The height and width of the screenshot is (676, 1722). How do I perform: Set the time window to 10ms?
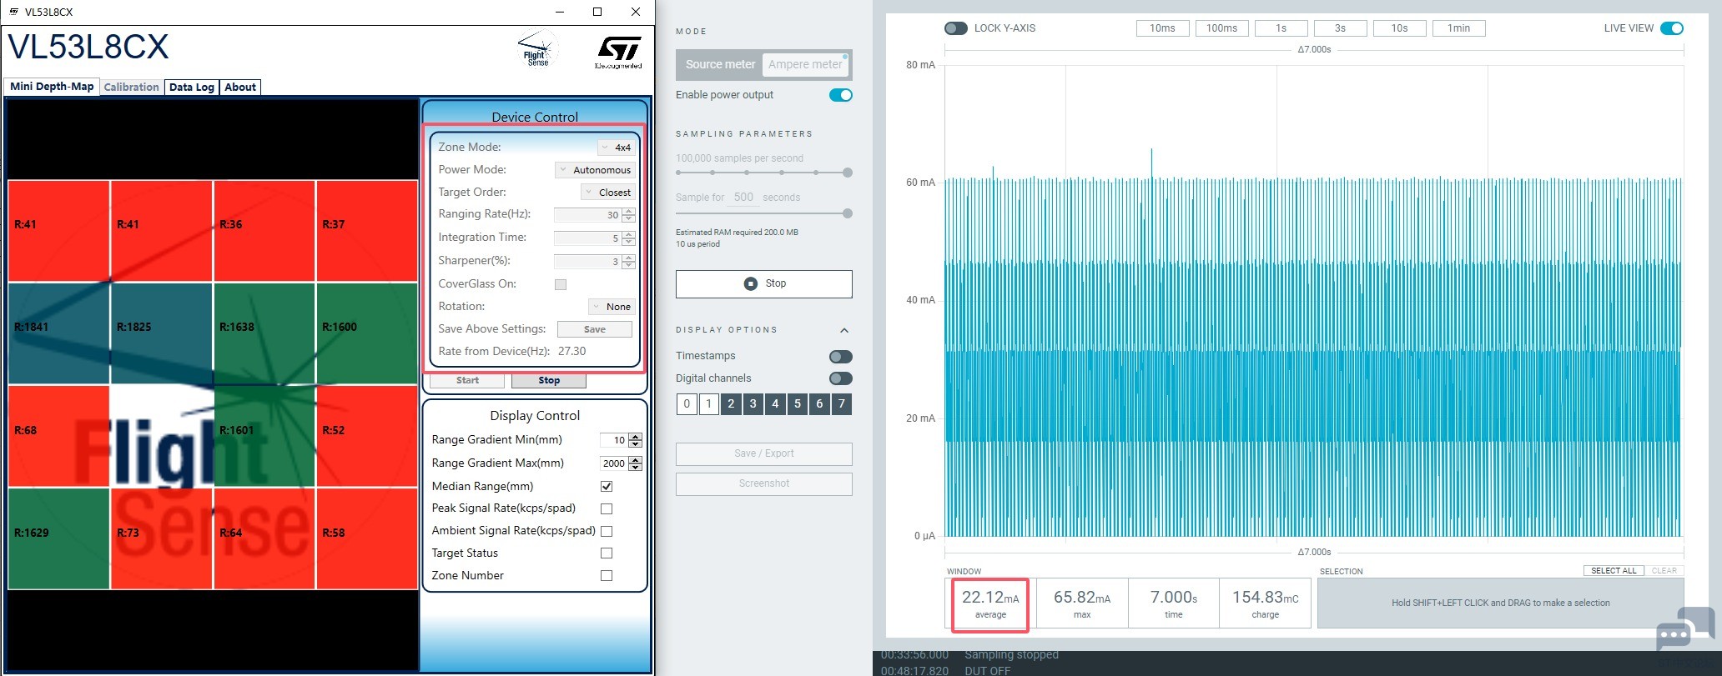pos(1162,28)
